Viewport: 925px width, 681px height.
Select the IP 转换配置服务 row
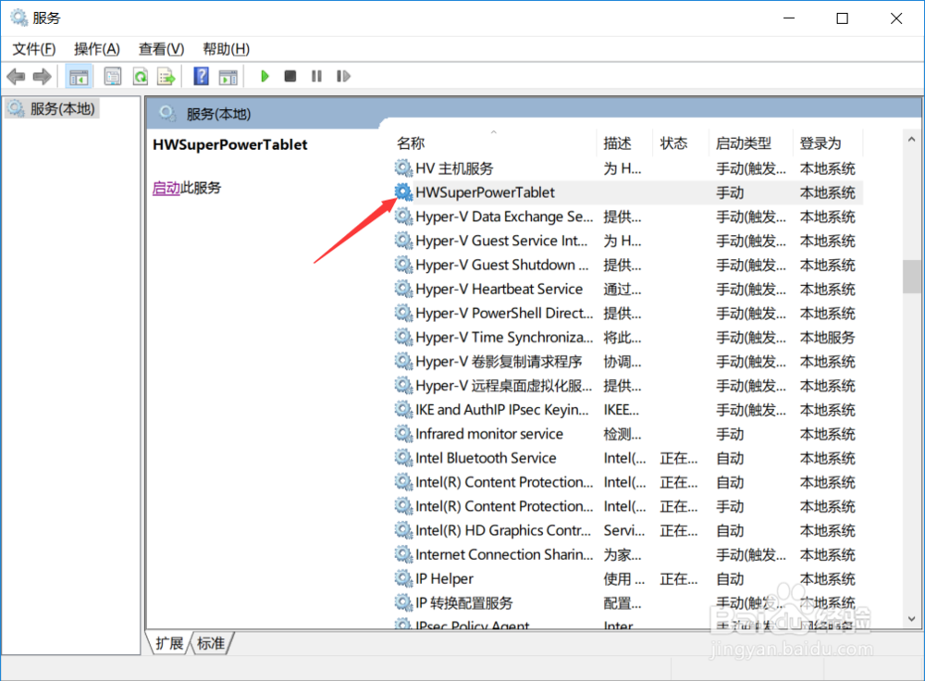point(626,603)
